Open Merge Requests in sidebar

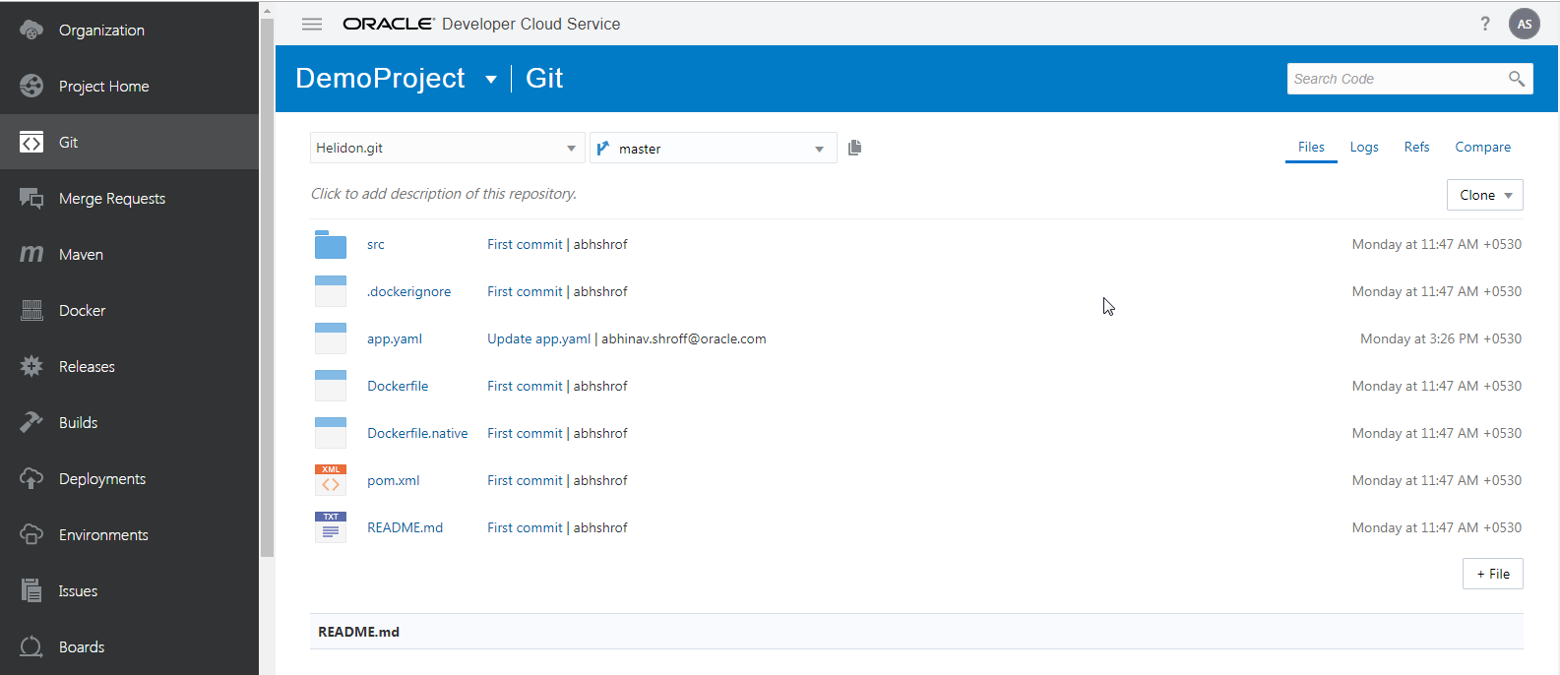(x=111, y=199)
